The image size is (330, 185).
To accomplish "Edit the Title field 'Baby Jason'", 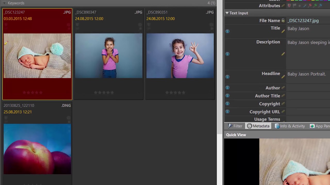I will coord(308,31).
